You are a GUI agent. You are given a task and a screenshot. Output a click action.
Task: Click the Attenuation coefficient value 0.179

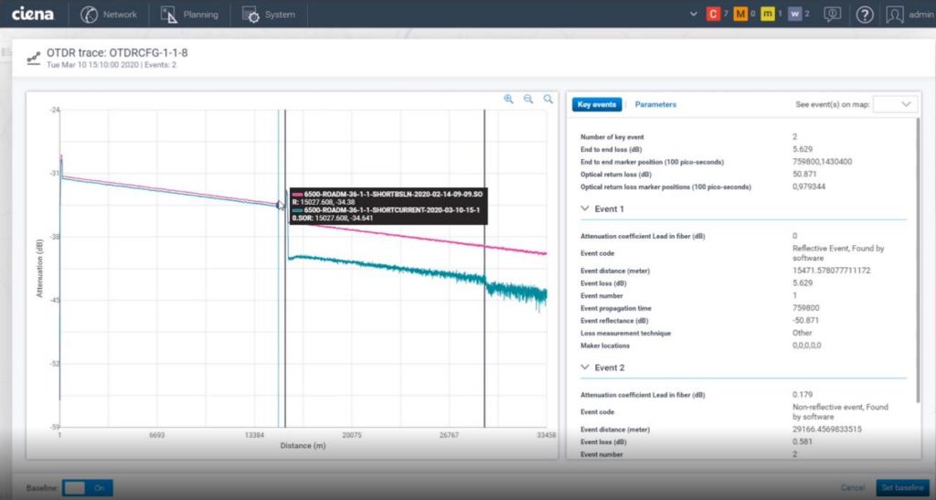[x=803, y=394]
